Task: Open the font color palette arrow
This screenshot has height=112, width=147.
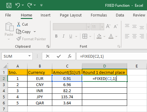Action: (116, 36)
